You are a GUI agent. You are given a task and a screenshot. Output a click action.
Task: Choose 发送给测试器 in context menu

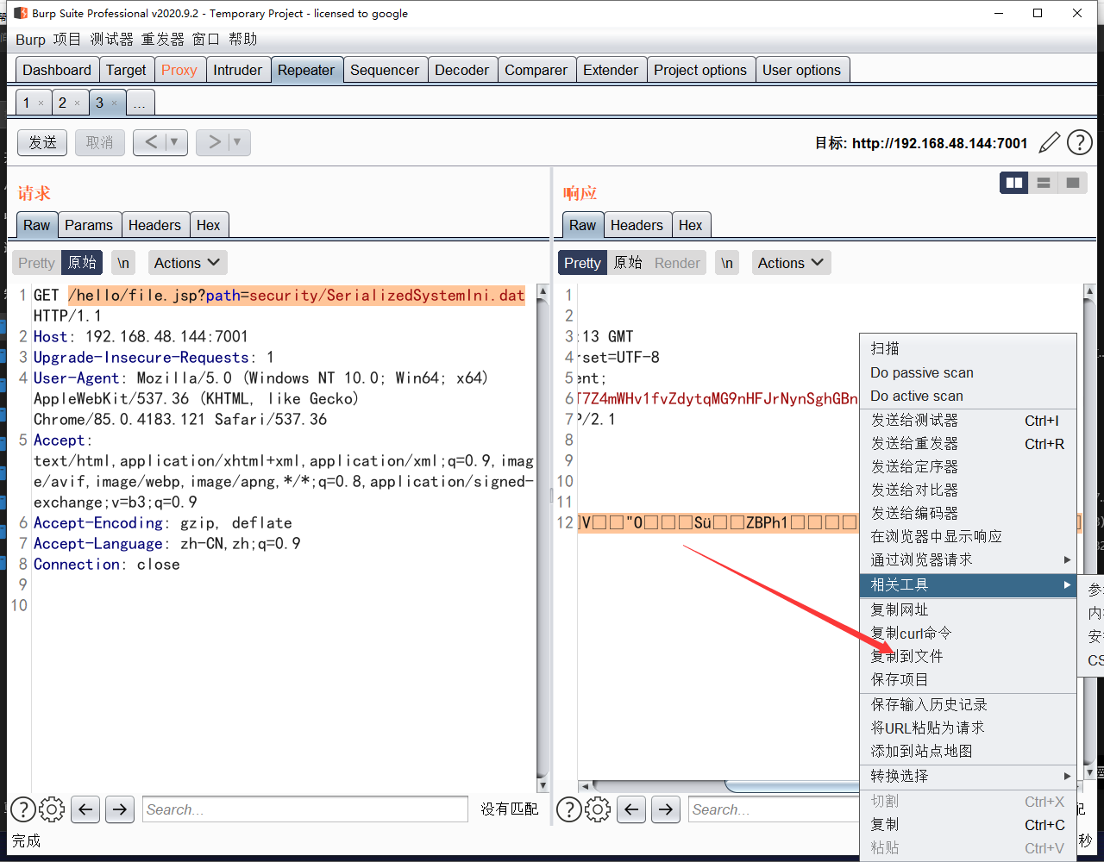click(x=968, y=420)
